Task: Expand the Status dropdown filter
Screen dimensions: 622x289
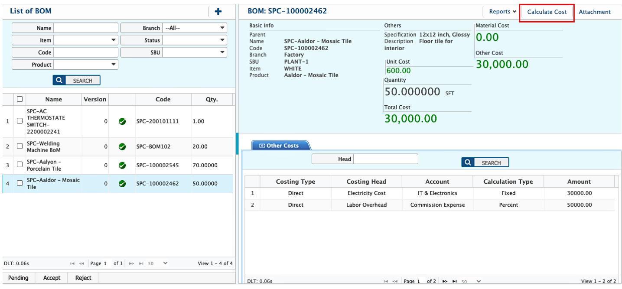Action: tap(195, 40)
